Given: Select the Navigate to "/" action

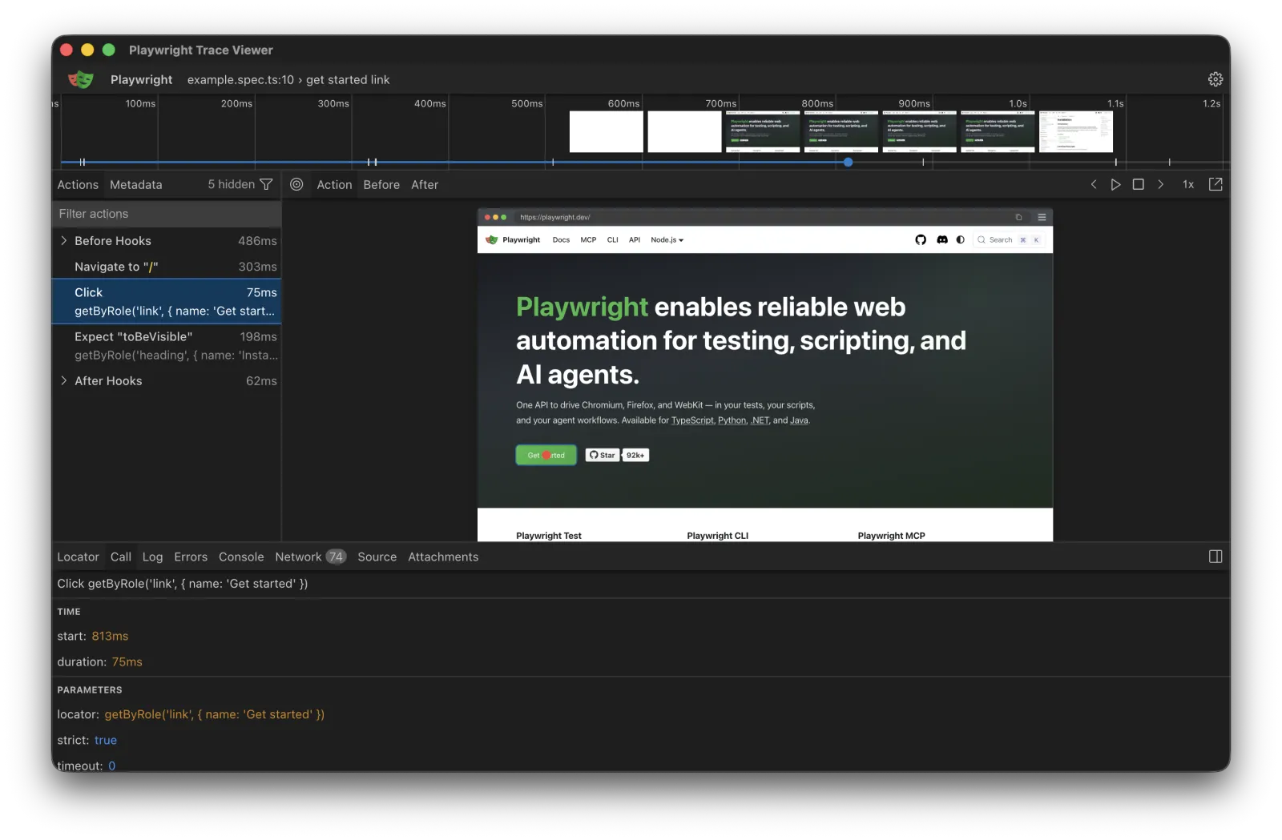Looking at the screenshot, I should pos(167,267).
